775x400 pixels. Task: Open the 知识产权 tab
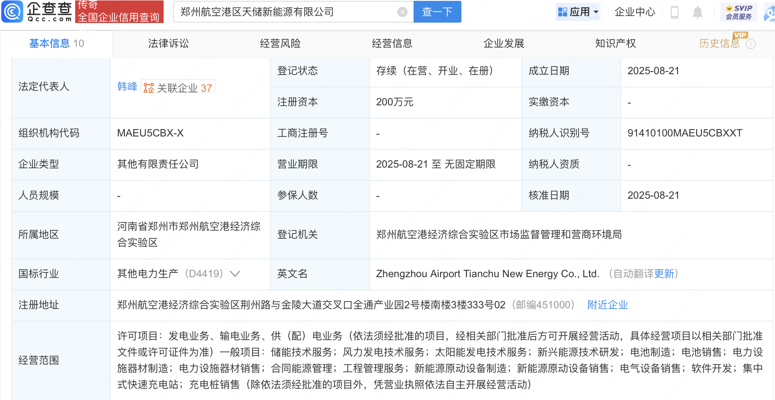(616, 43)
